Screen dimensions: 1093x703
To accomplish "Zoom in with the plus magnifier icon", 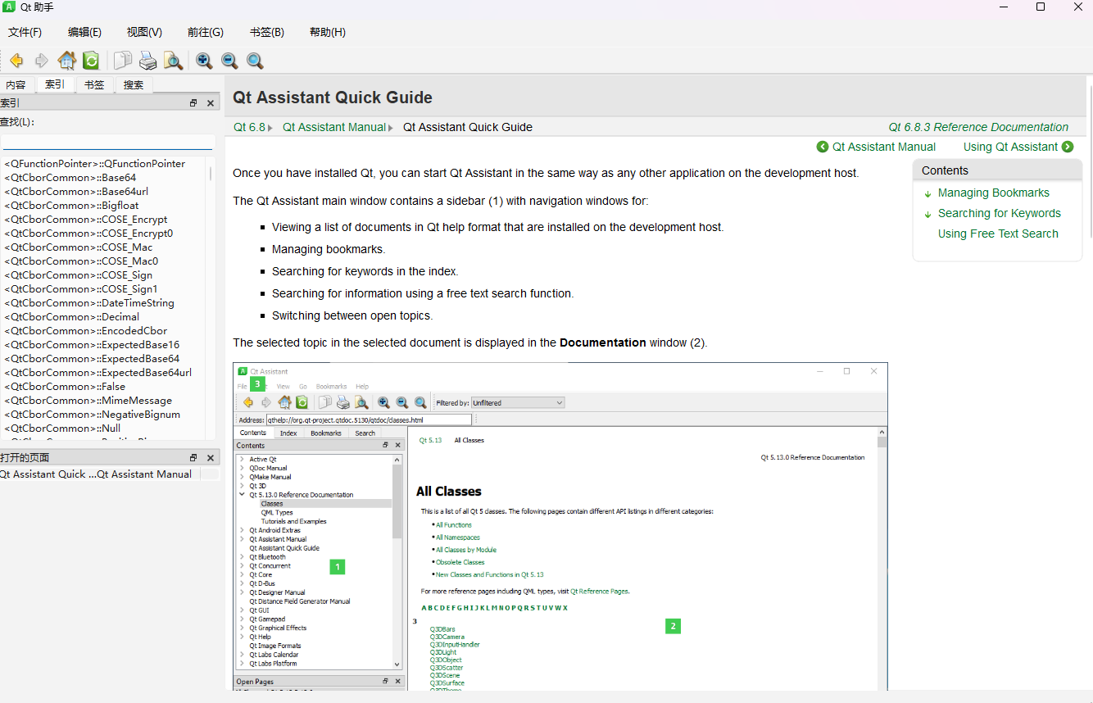I will pos(204,61).
